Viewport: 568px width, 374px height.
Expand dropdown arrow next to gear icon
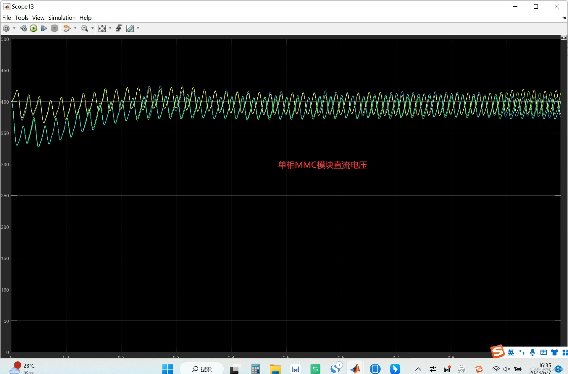[14, 28]
